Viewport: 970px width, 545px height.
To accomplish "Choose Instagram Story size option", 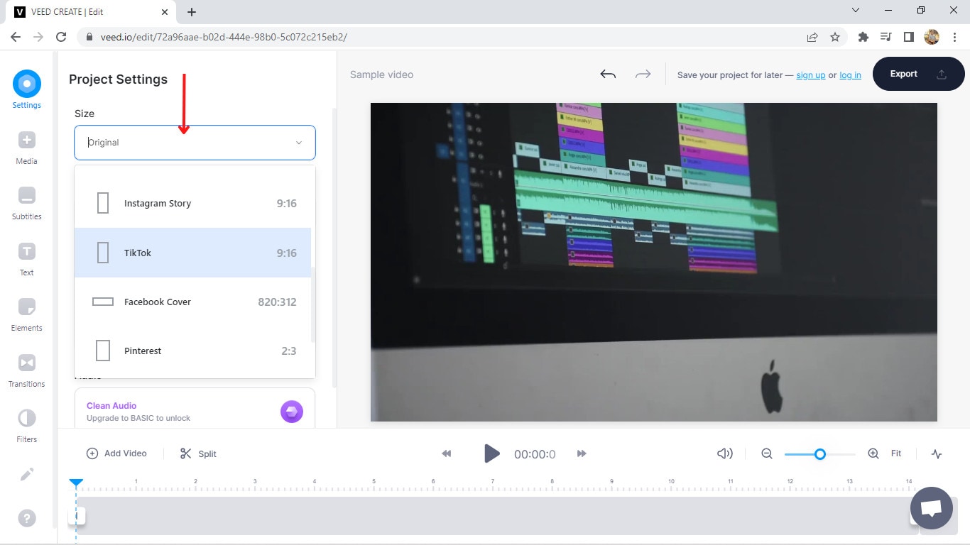I will coord(193,204).
